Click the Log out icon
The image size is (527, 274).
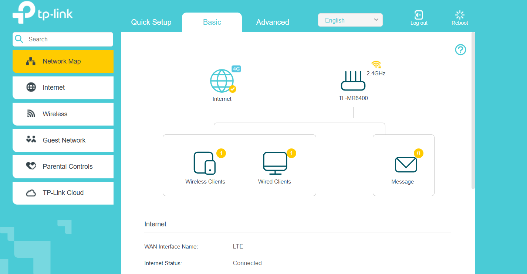click(x=419, y=15)
